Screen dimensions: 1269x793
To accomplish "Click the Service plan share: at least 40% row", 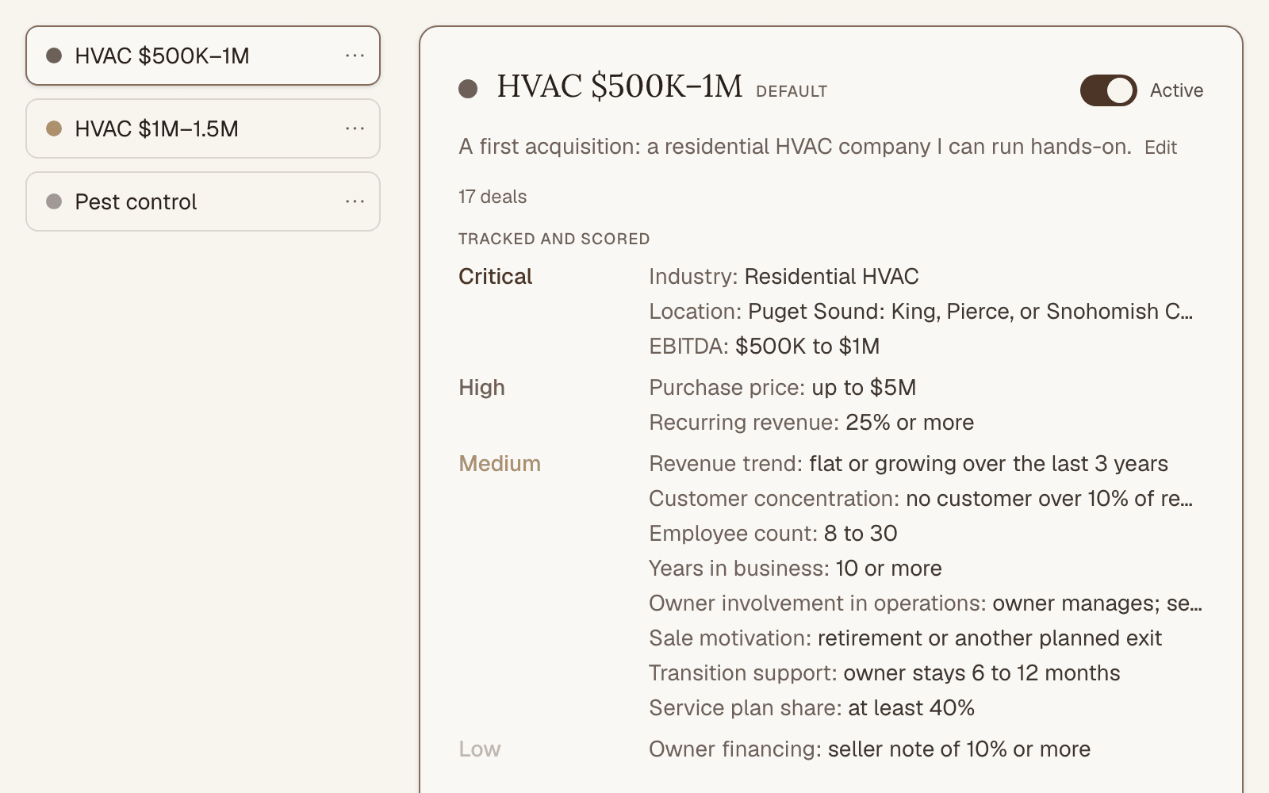I will (x=811, y=708).
